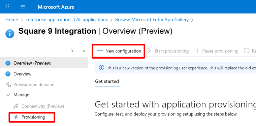Collapse the sidebar with double chevron
This screenshot has width=256, height=126.
pos(84,51)
